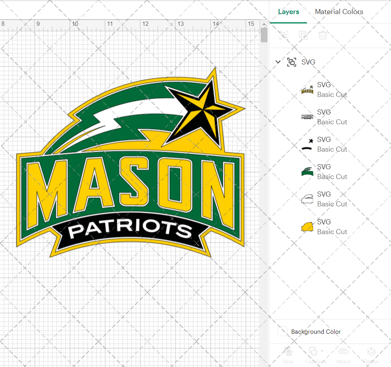Click the Duplicate layer icon
The image size is (391, 367).
303,35
